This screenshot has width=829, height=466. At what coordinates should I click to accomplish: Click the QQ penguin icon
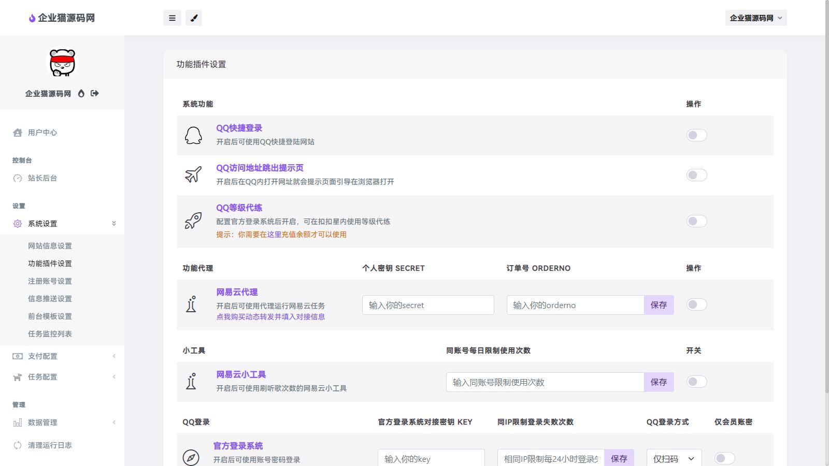(193, 135)
